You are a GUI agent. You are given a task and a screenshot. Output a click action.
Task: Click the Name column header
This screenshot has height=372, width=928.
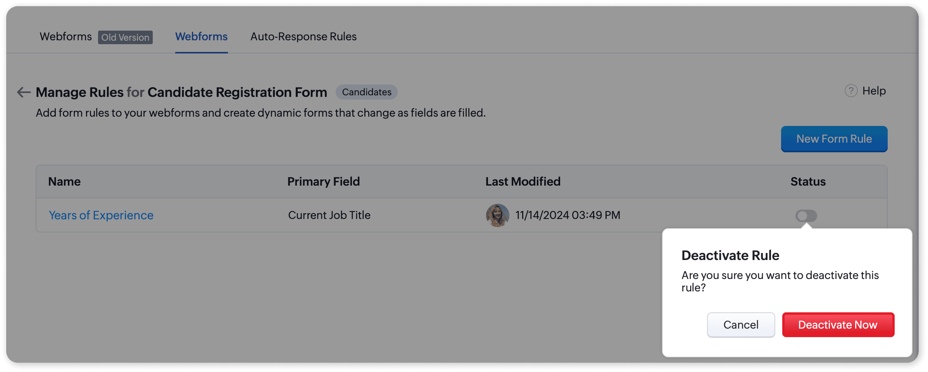point(64,182)
